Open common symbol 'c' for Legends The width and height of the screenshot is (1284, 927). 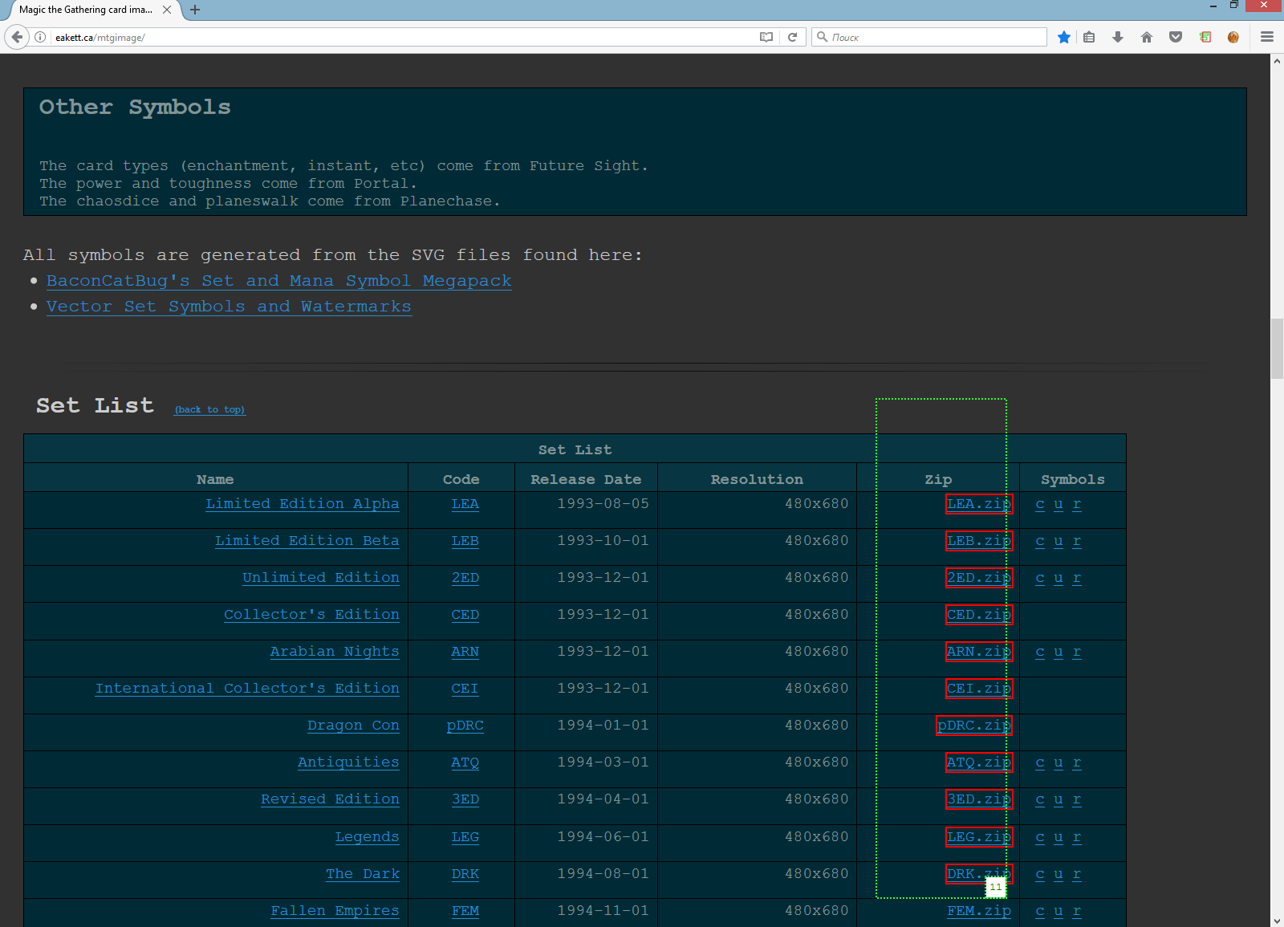pyautogui.click(x=1040, y=837)
